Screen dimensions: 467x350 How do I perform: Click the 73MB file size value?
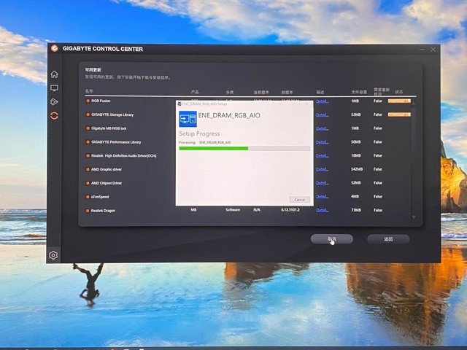pos(356,210)
